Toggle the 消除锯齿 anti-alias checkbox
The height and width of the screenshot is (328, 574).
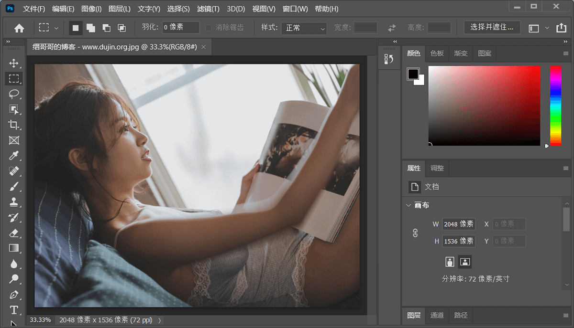tap(209, 28)
